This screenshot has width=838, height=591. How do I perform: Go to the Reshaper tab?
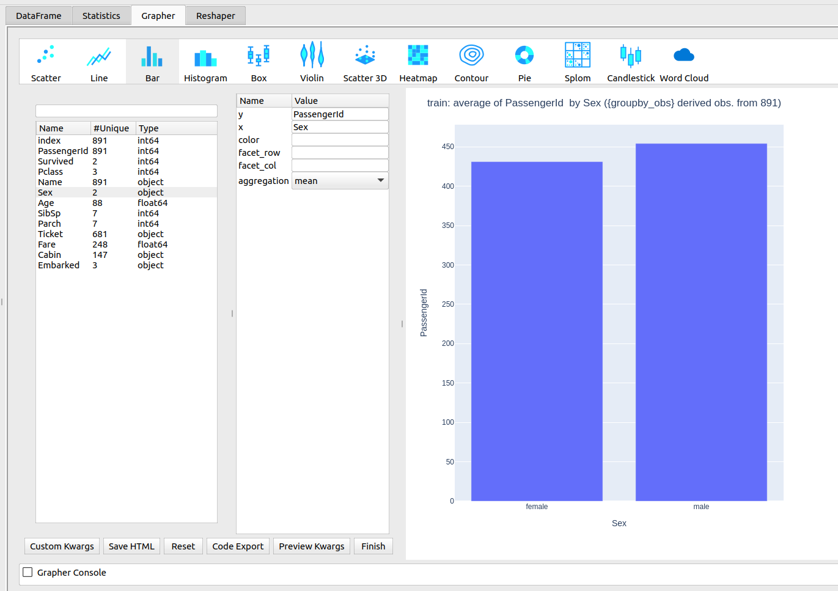(x=215, y=16)
